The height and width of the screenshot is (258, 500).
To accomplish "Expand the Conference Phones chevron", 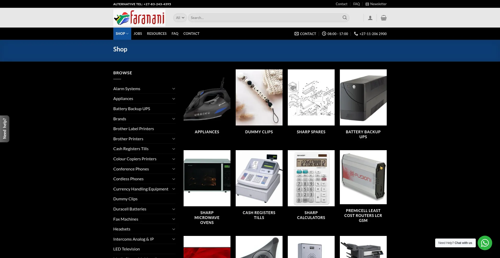I will coord(174,169).
